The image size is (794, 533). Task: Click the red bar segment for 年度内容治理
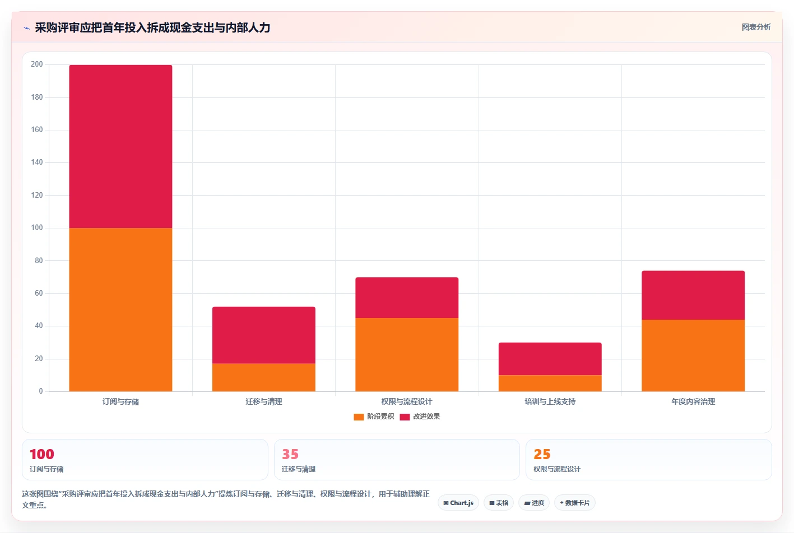[x=693, y=295]
